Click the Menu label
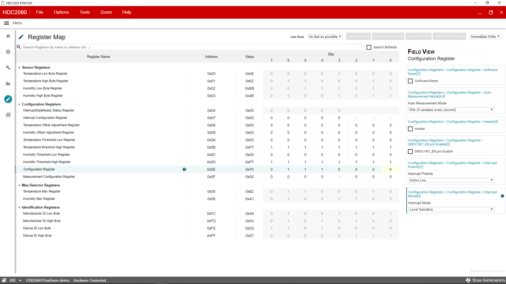 coord(17,23)
